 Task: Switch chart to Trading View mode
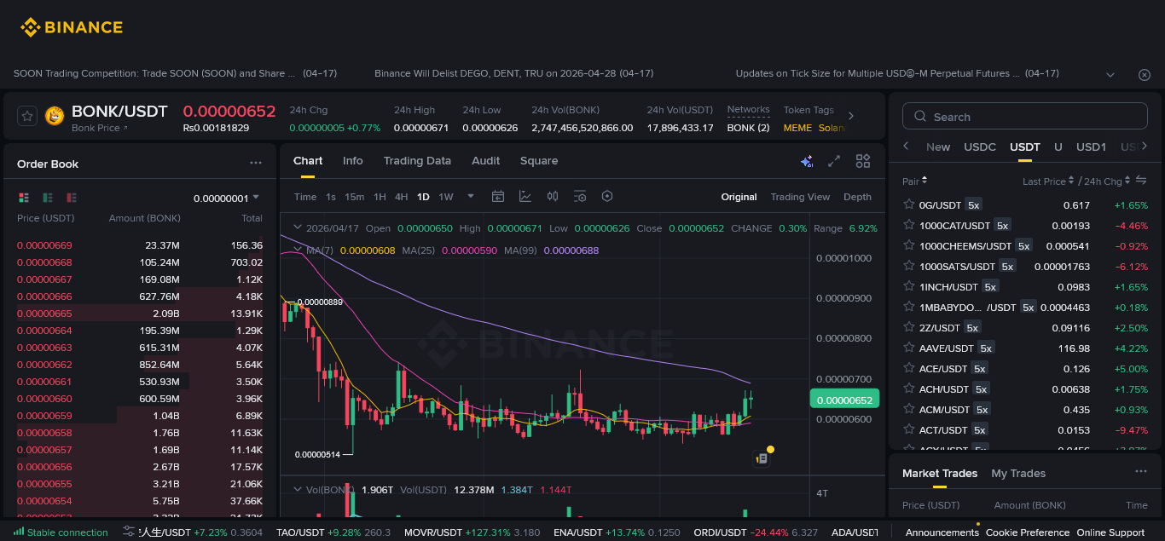pyautogui.click(x=800, y=197)
